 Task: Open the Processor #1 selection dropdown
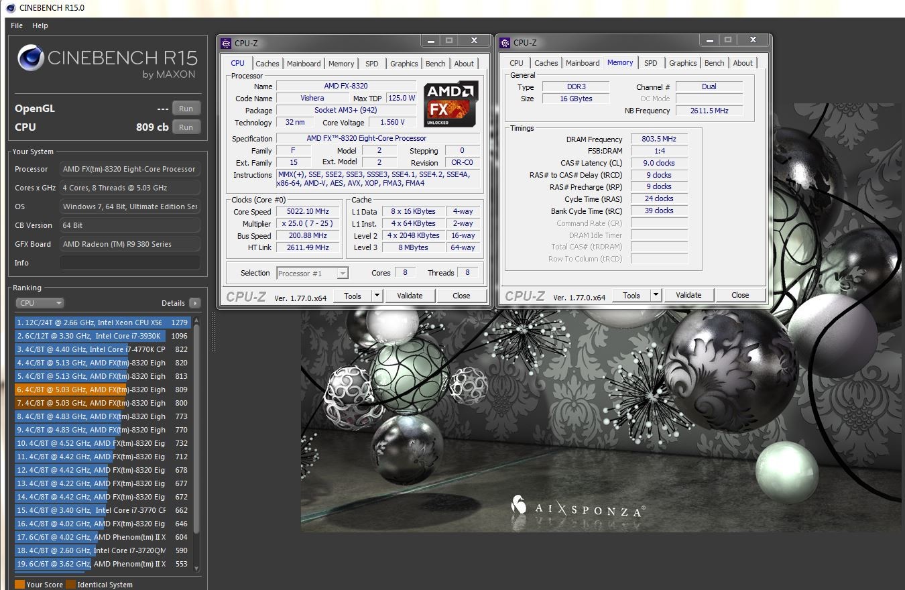[x=312, y=273]
